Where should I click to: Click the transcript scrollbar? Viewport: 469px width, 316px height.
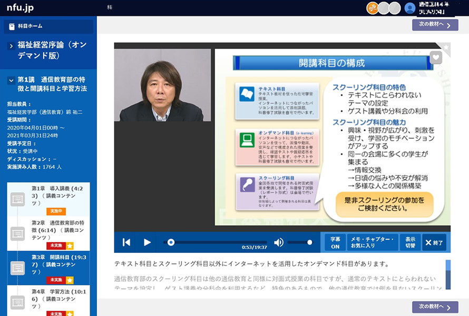point(448,274)
